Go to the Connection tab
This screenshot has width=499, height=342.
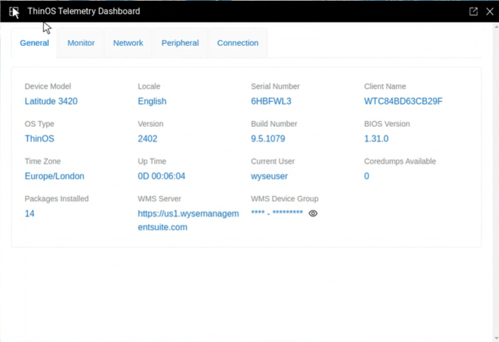coord(237,43)
